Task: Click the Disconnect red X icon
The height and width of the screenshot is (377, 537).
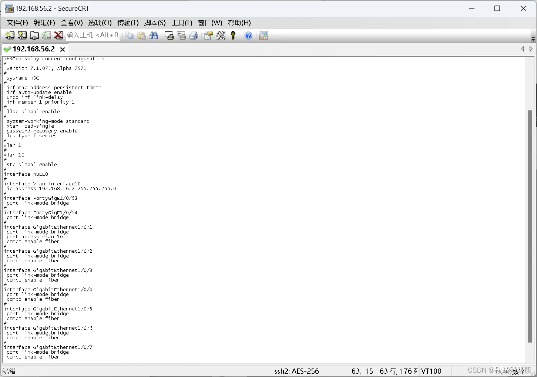Action: 58,36
